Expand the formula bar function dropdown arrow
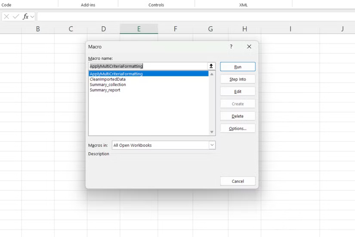 32,16
